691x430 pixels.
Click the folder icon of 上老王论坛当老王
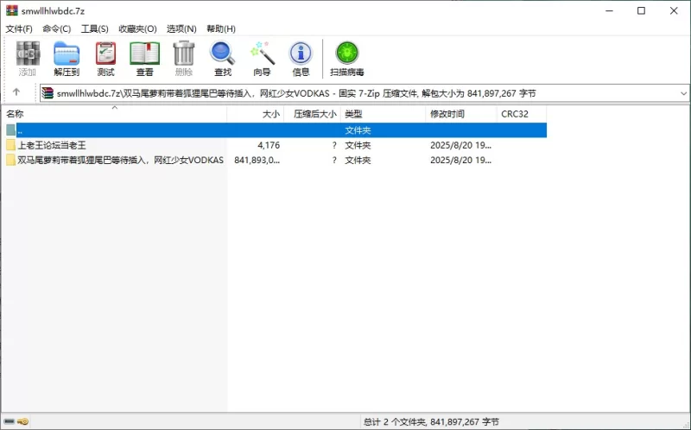(11, 145)
